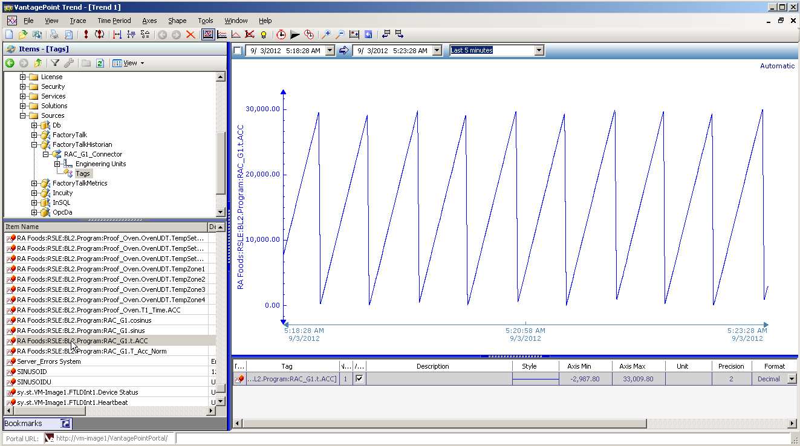Open a trend file with folder icon
The height and width of the screenshot is (446, 800).
tap(23, 34)
